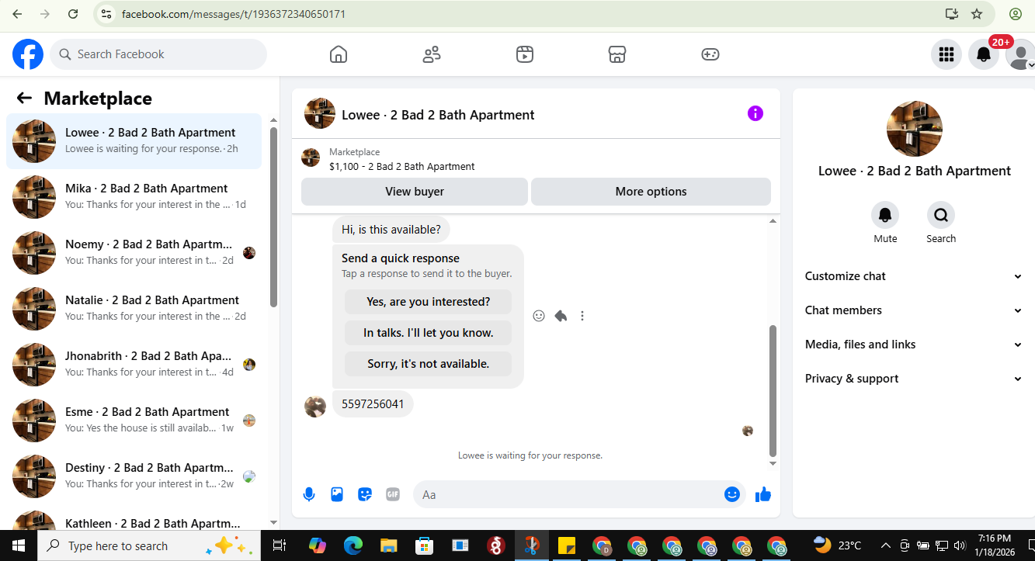Open the Gaming controller icon
The width and height of the screenshot is (1035, 561).
coord(710,54)
